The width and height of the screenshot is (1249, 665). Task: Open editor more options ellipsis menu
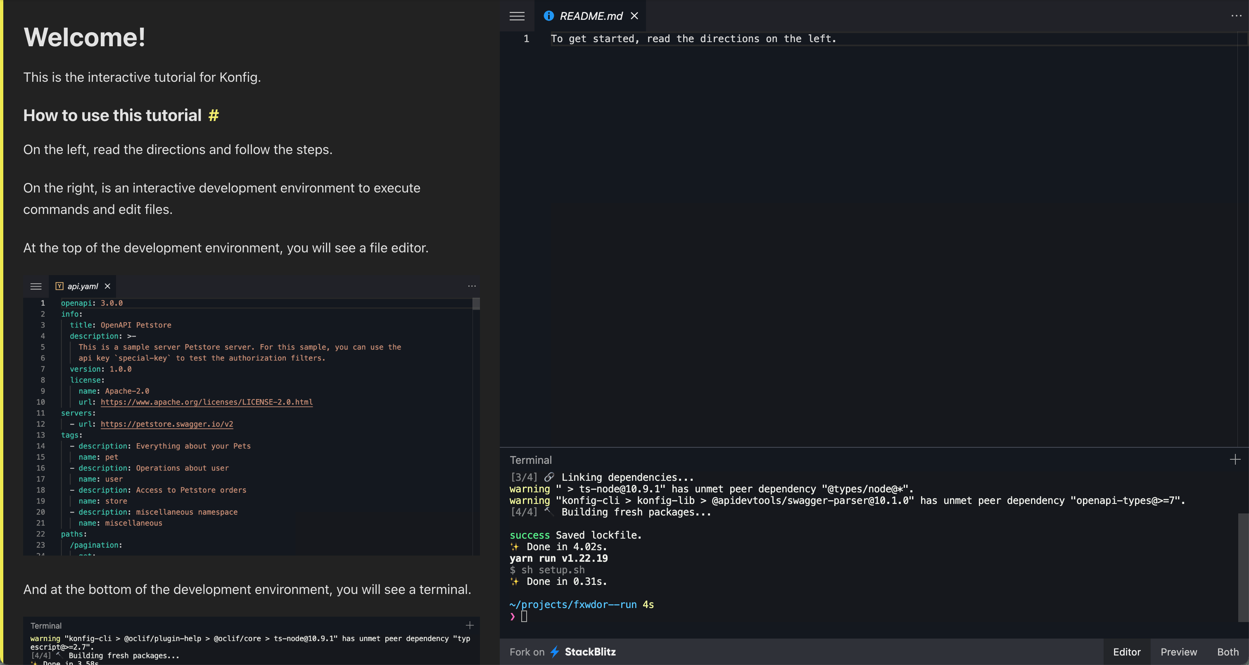point(1236,16)
